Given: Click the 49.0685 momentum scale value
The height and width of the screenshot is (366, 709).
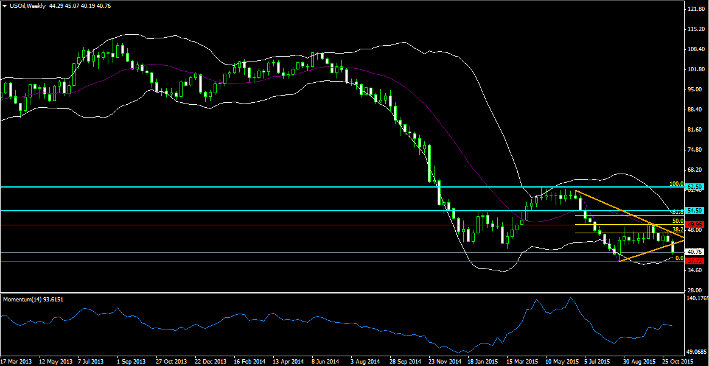Looking at the screenshot, I should pyautogui.click(x=696, y=352).
